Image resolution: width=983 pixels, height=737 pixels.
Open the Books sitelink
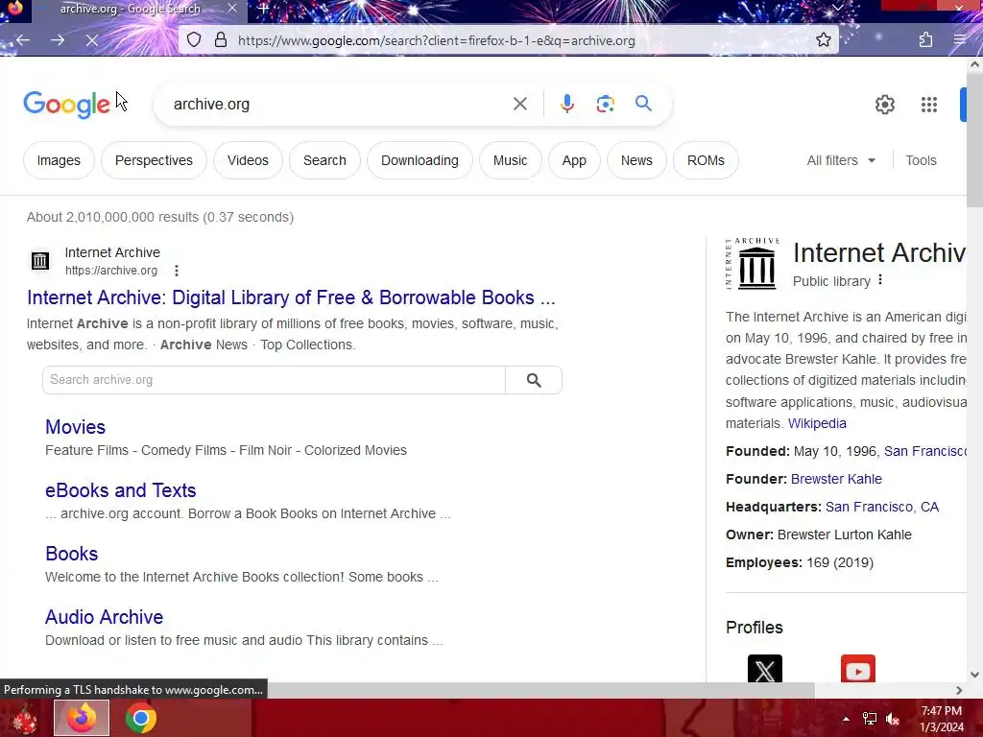click(71, 554)
